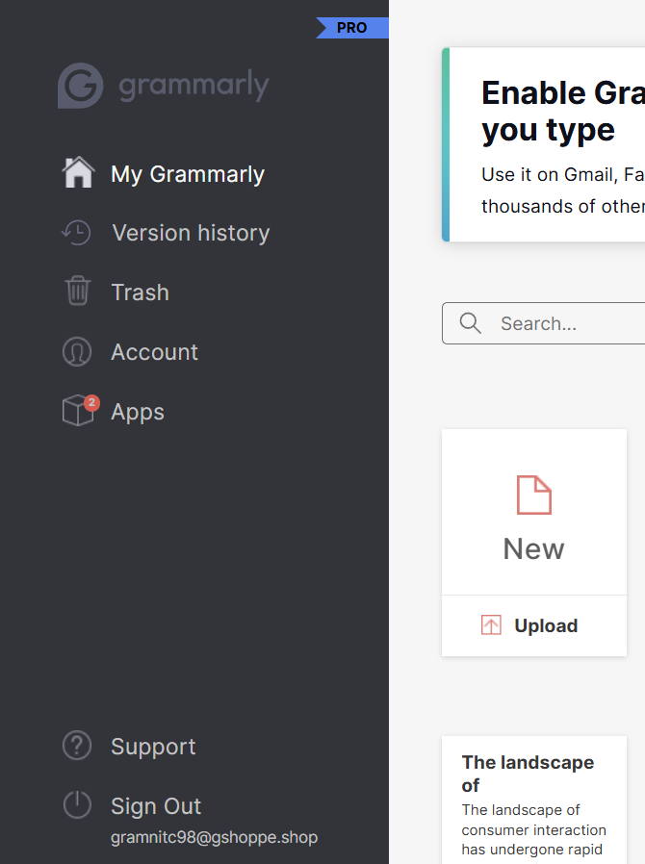Upload a document via Upload button
Screen dimensions: 645x864
[x=534, y=626]
